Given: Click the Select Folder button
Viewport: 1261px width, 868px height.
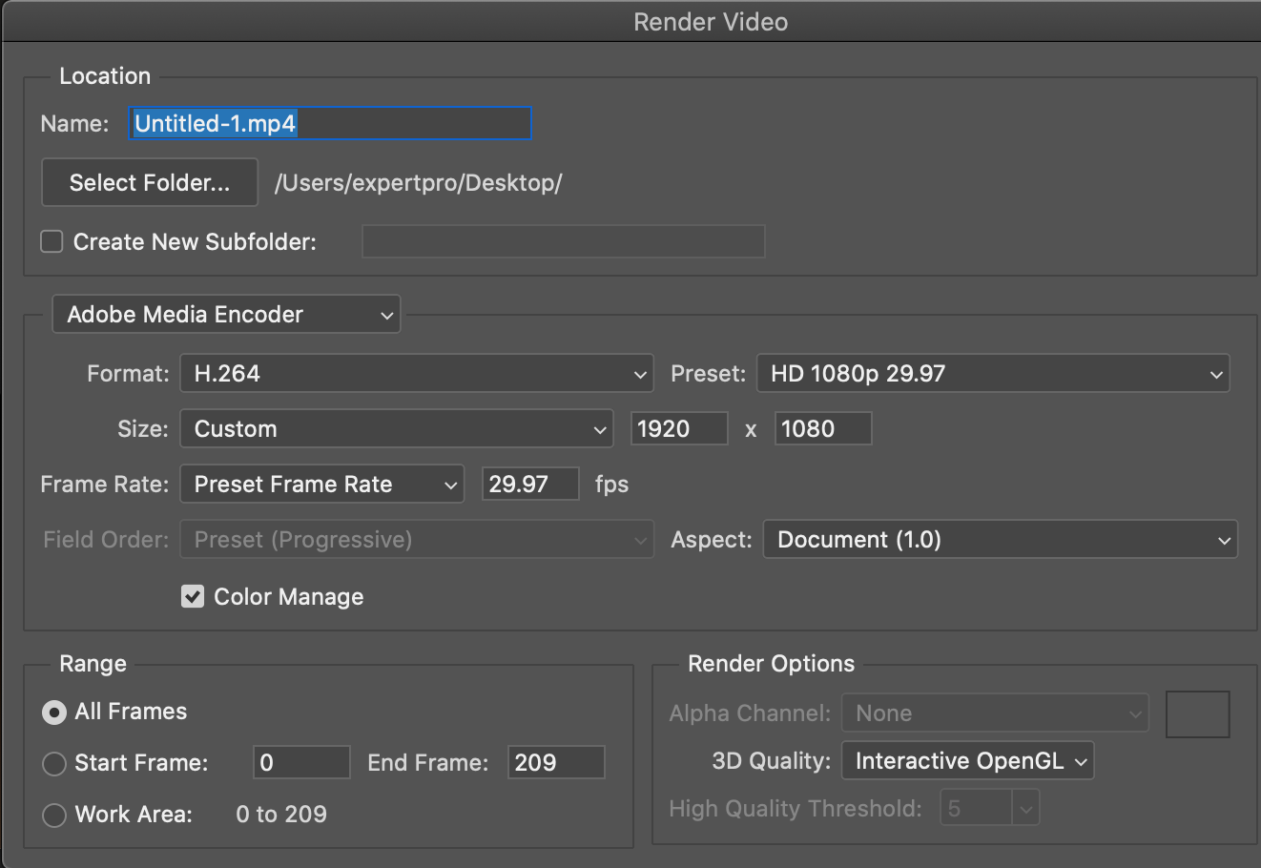Looking at the screenshot, I should point(149,181).
